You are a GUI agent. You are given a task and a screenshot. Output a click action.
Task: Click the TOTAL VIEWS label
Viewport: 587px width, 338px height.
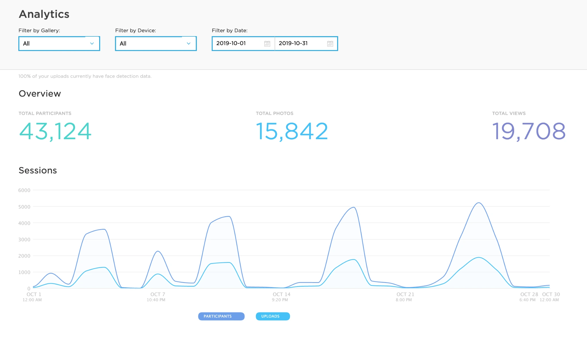509,113
